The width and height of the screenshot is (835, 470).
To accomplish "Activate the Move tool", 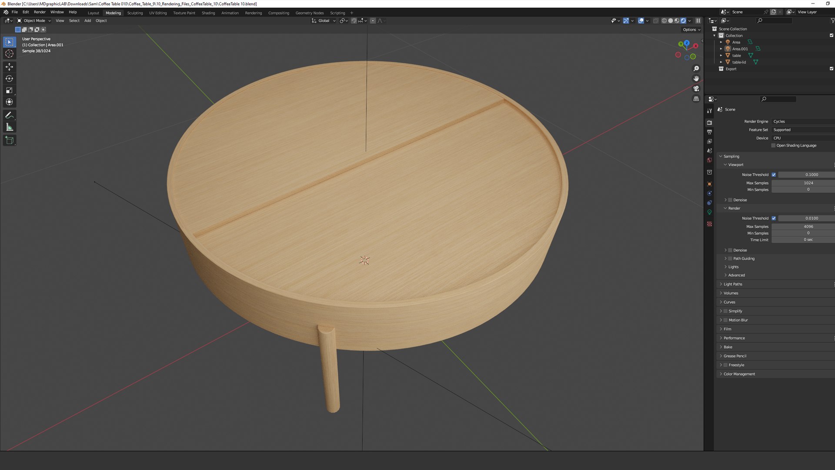I will pyautogui.click(x=9, y=67).
